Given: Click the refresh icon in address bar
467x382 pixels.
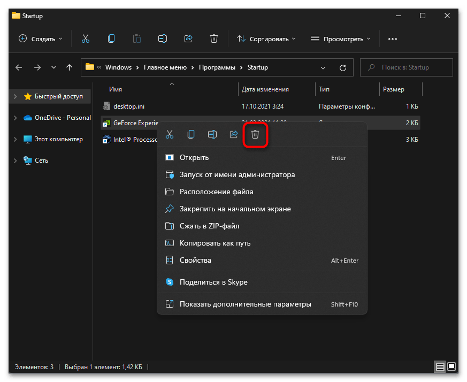Looking at the screenshot, I should point(343,67).
